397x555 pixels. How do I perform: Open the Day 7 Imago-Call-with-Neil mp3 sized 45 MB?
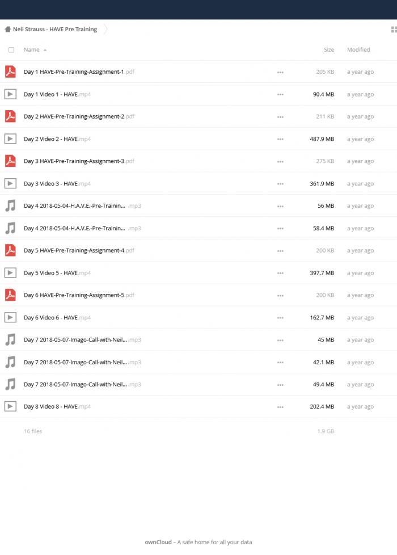tap(82, 340)
